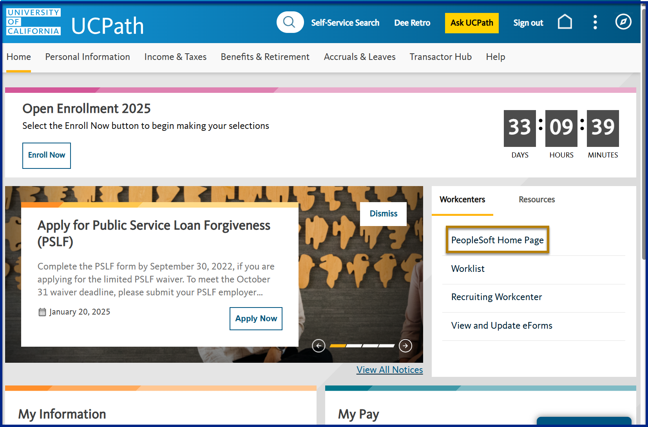Open the Benefits & Retirement menu
The width and height of the screenshot is (648, 427).
(265, 57)
